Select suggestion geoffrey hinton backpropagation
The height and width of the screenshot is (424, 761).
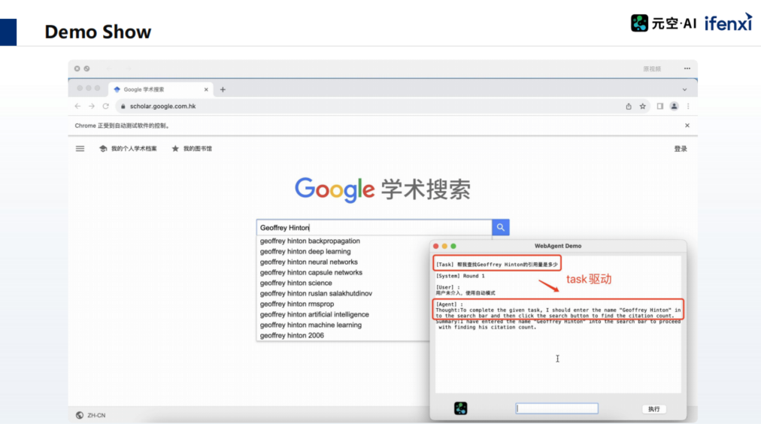pyautogui.click(x=310, y=241)
